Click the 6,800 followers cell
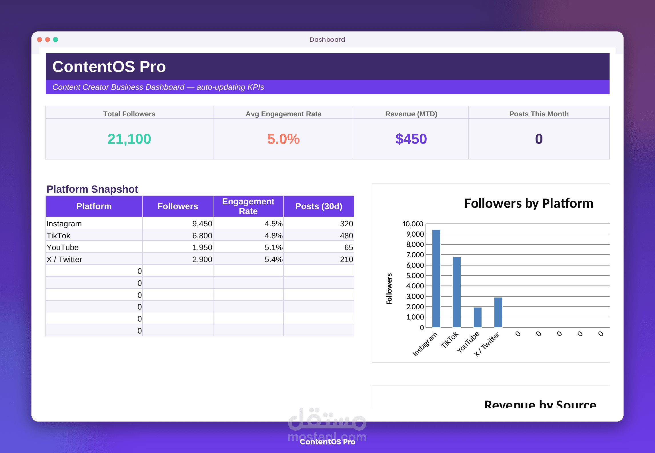Screen dimensions: 655x453 tap(178, 236)
